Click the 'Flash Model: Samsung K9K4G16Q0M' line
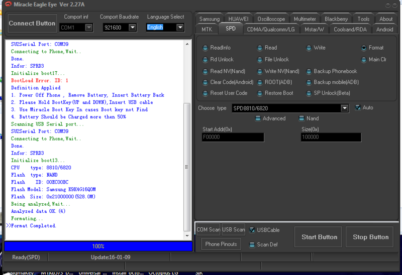This screenshot has height=275, width=402. pos(53,189)
